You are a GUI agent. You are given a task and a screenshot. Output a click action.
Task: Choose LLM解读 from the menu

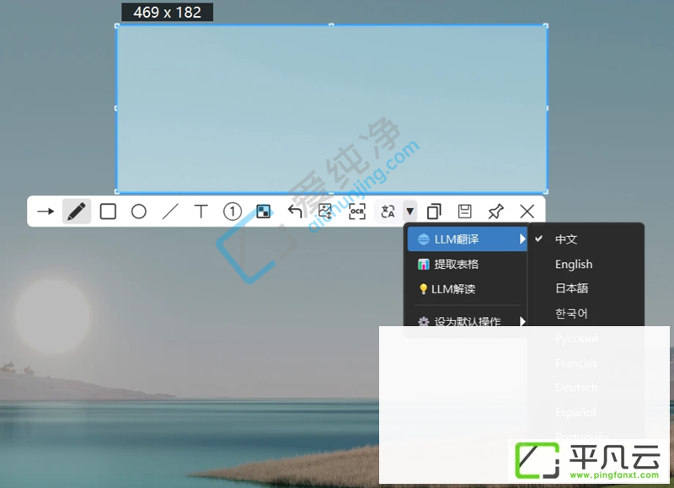point(467,289)
